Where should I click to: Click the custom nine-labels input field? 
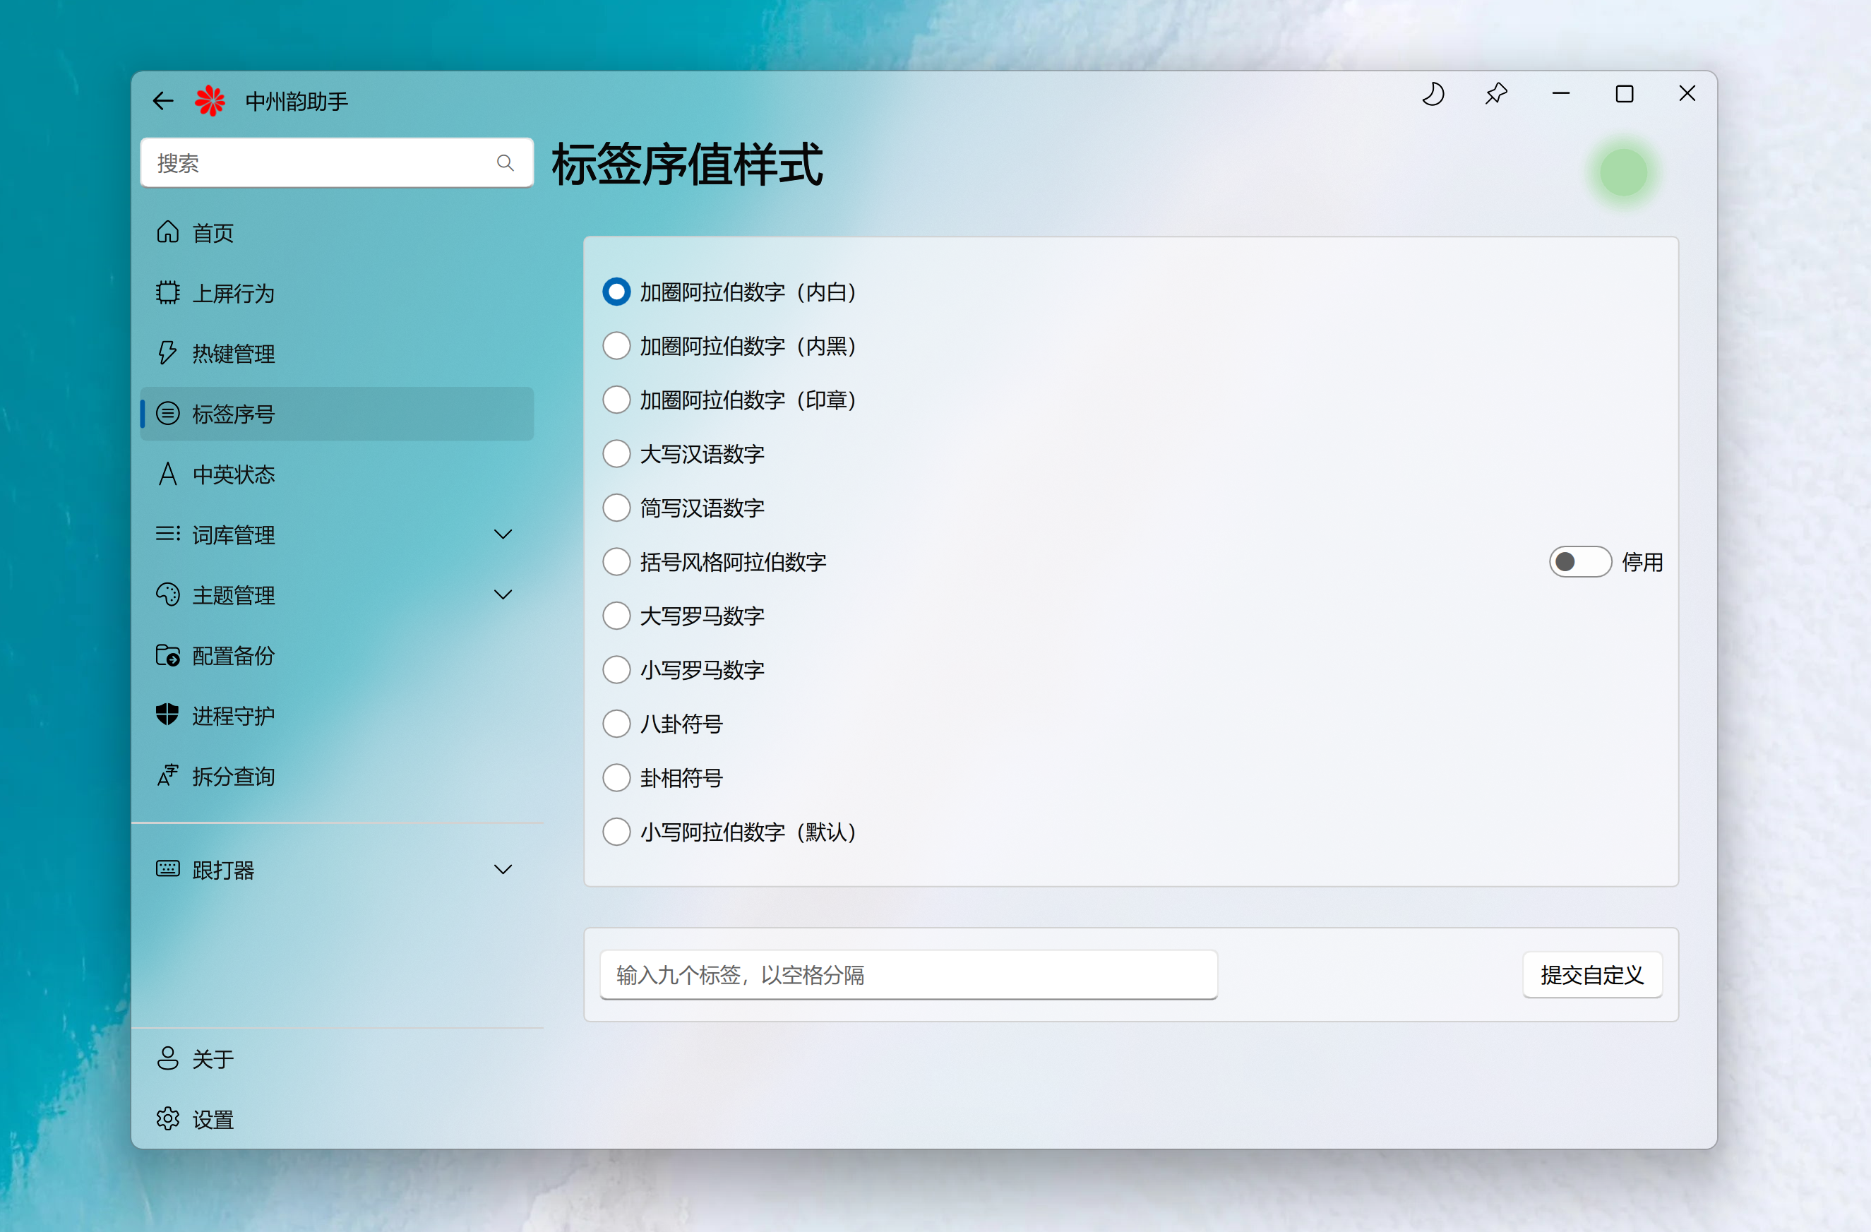pos(908,975)
